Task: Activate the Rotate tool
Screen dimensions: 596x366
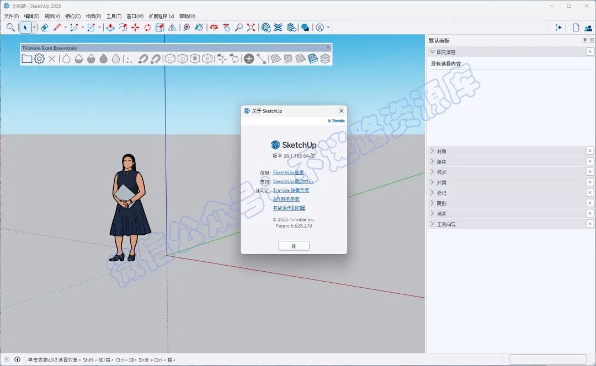Action: pos(147,28)
